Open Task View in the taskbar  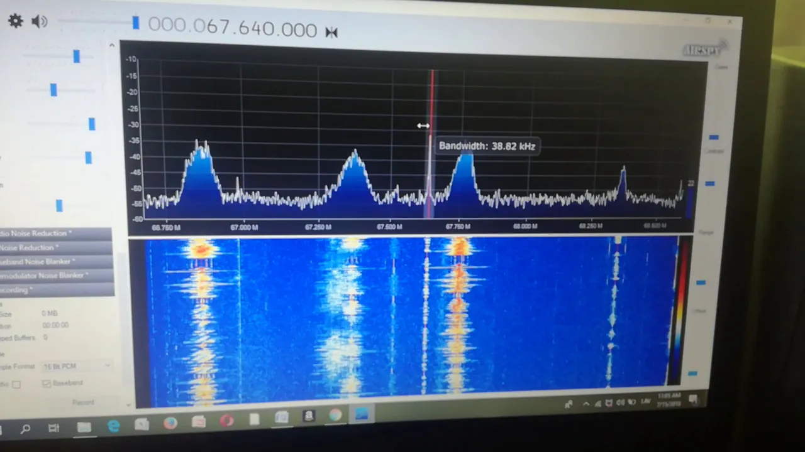[x=53, y=429]
